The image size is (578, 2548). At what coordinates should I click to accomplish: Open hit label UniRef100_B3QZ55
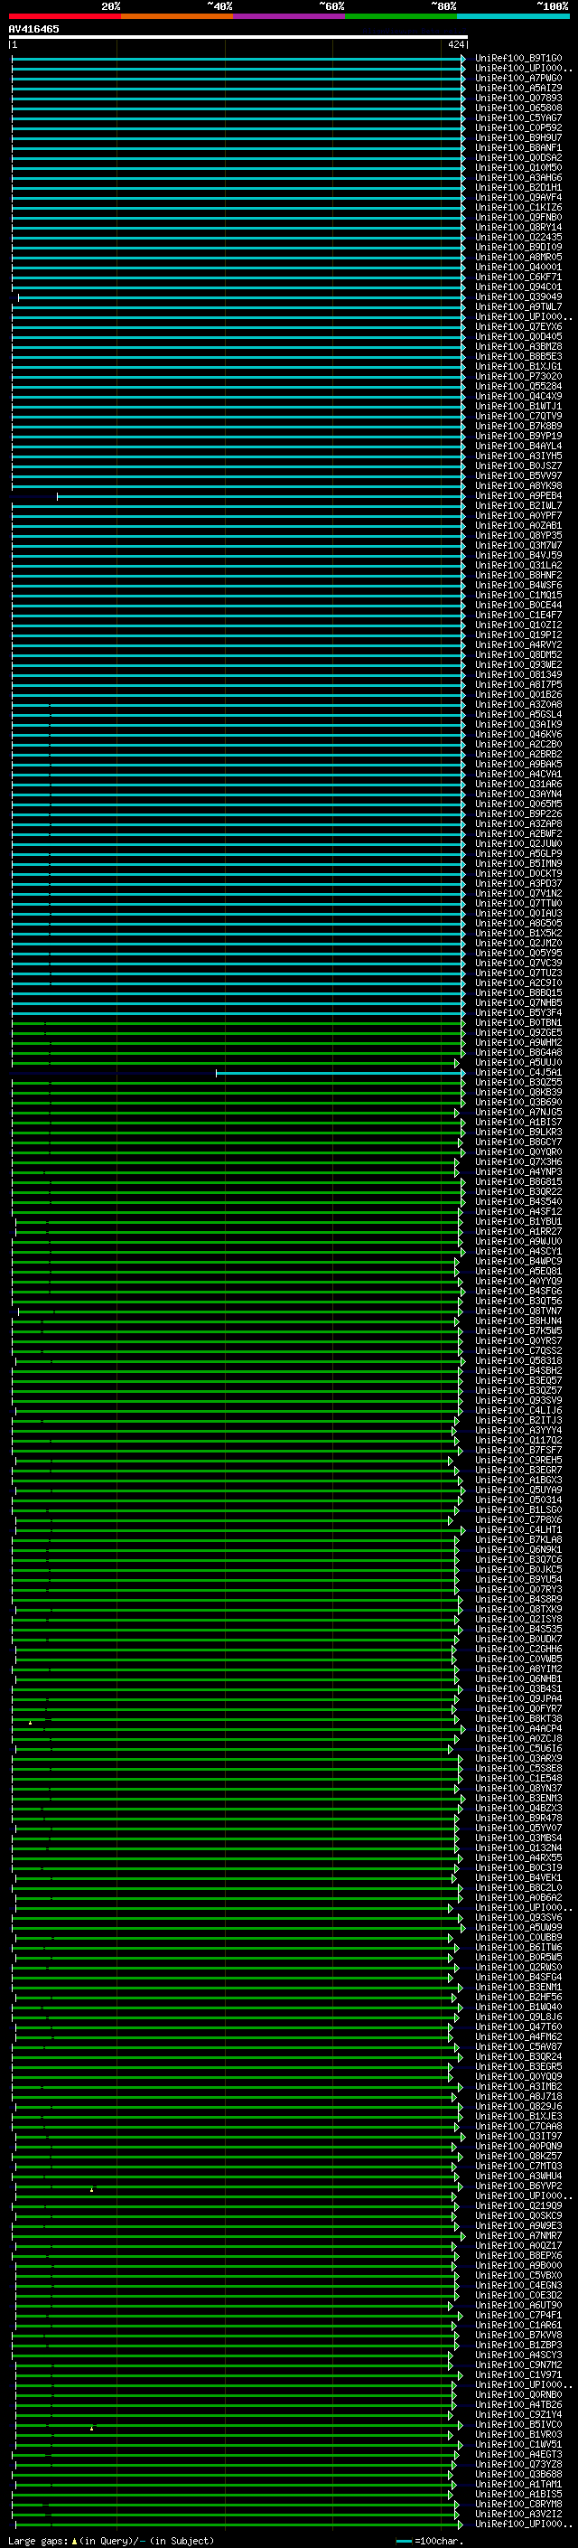coord(518,1082)
